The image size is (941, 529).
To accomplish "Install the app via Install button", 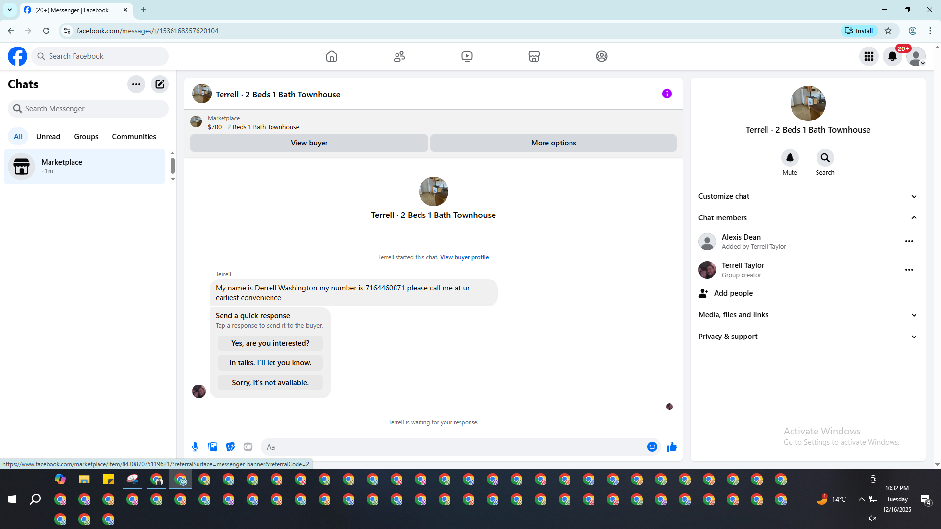I will tap(860, 31).
